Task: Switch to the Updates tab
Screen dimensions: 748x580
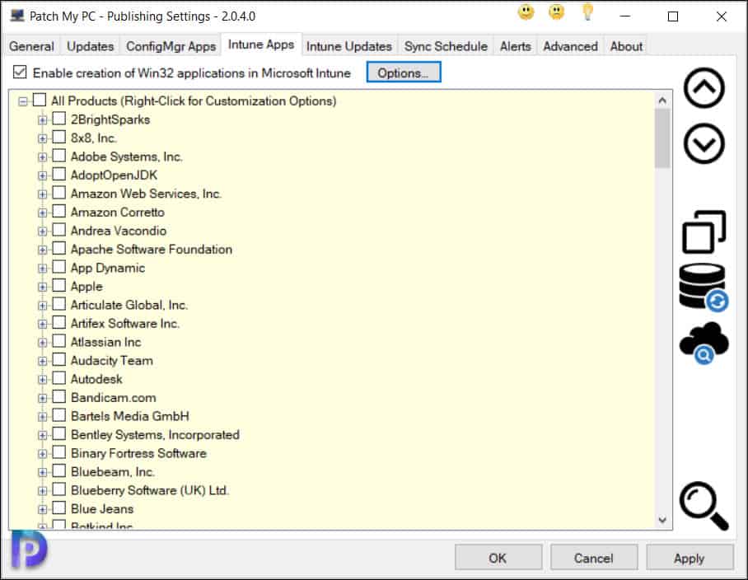Action: click(90, 46)
